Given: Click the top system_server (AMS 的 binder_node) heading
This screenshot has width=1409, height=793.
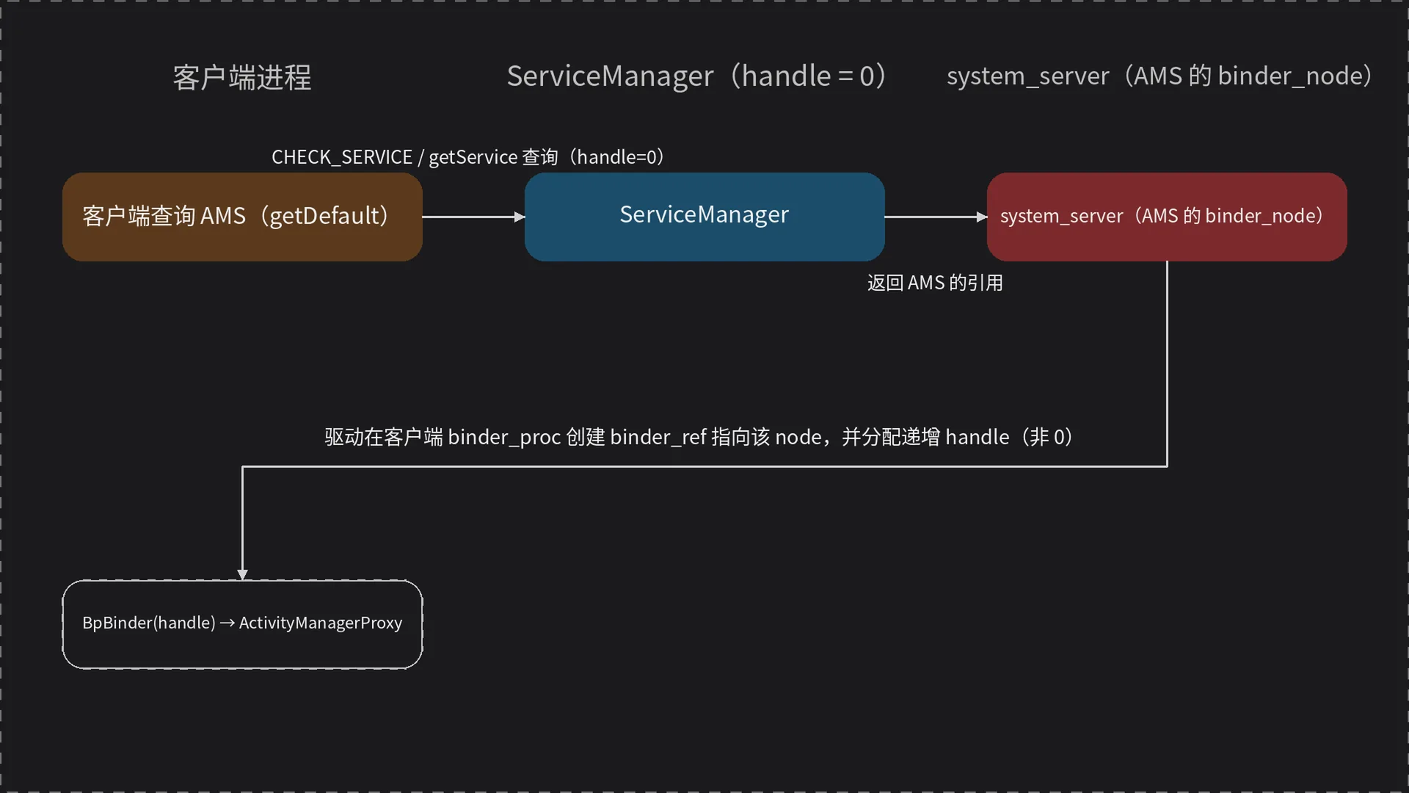Looking at the screenshot, I should (x=1160, y=76).
